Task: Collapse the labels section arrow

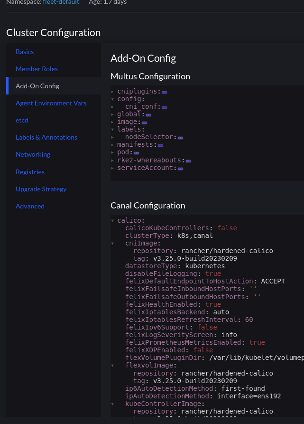Action: pos(112,130)
